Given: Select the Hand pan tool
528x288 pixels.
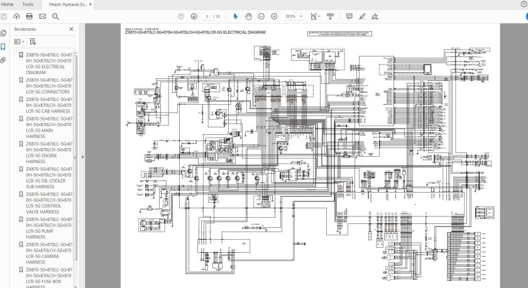Looking at the screenshot, I should pos(248,16).
